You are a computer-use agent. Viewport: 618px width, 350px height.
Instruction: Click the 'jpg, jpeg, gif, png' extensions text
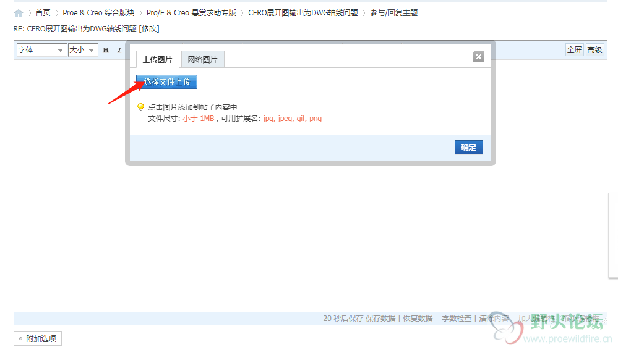point(292,119)
